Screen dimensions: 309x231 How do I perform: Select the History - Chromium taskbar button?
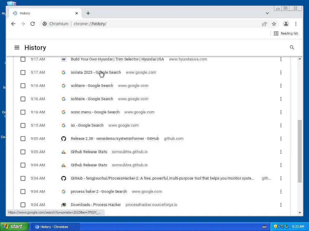56,227
